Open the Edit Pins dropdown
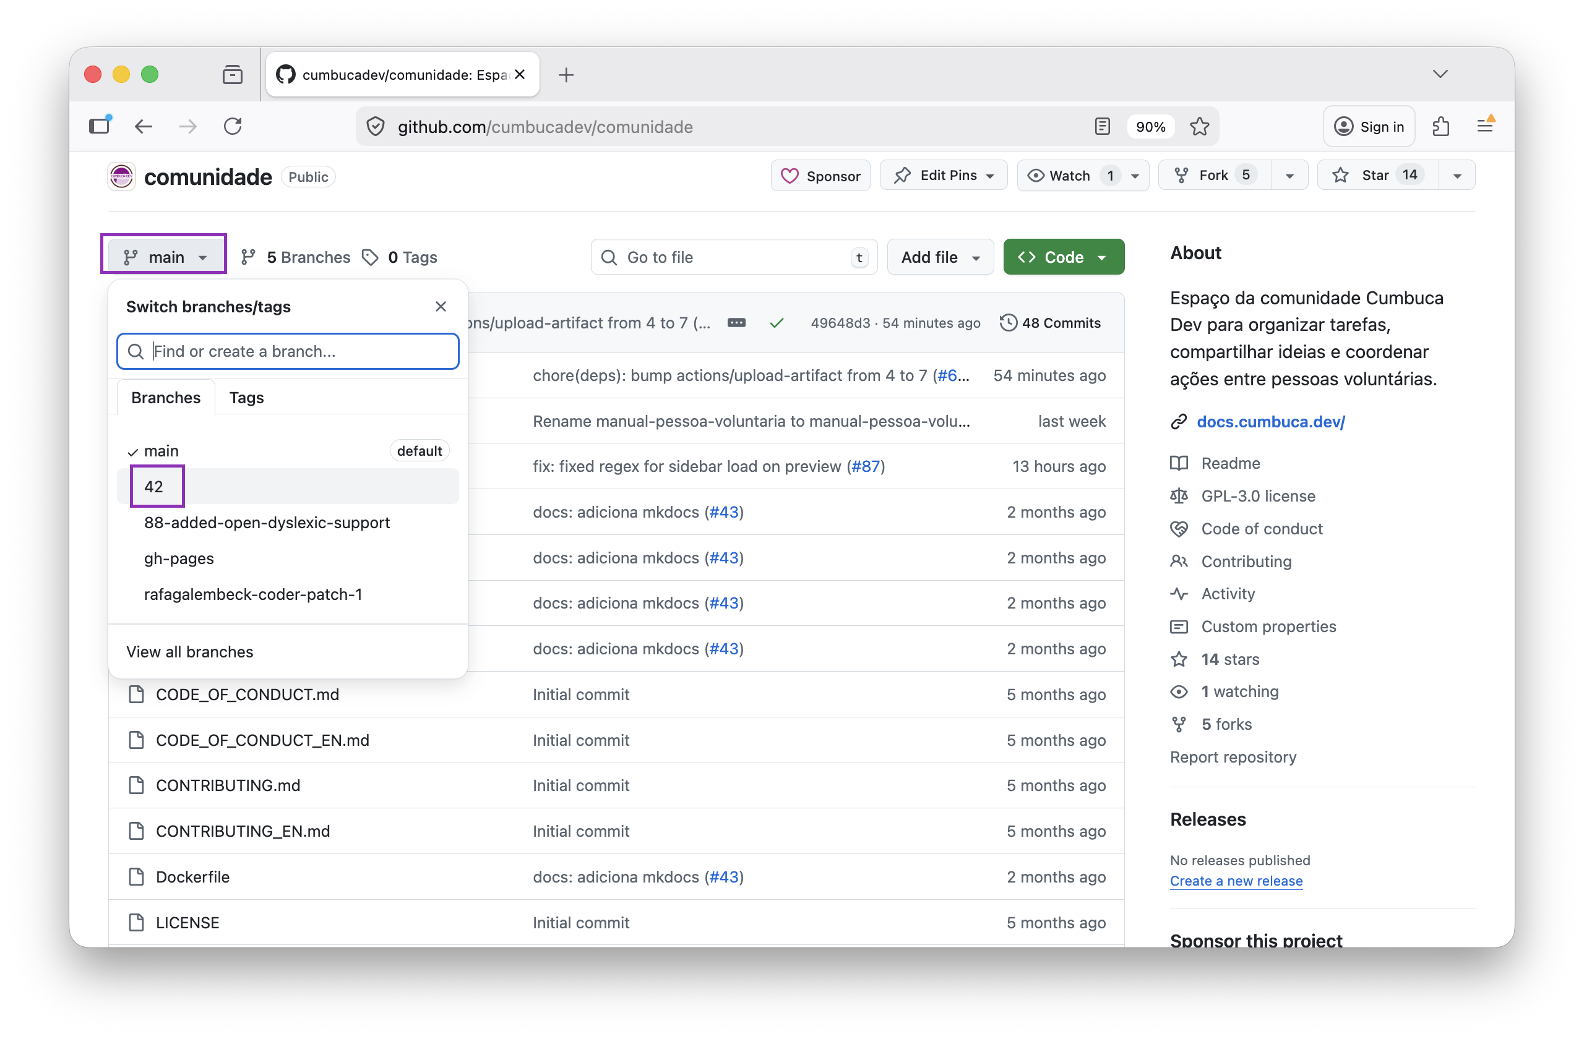 click(x=944, y=176)
